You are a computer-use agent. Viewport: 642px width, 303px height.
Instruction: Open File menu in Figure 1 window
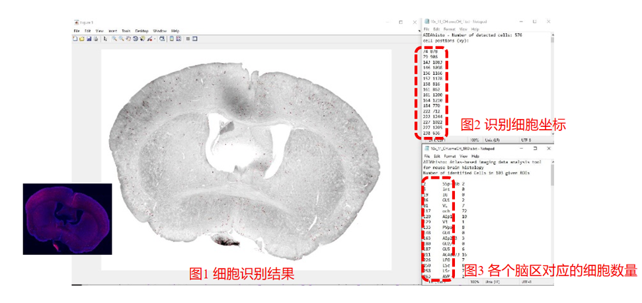[77, 30]
